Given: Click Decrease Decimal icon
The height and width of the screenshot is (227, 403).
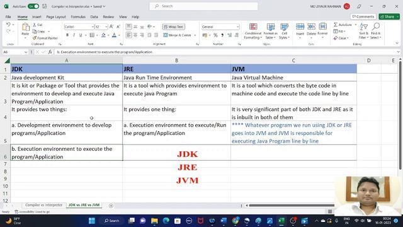Looking at the screenshot, I should click(x=237, y=35).
